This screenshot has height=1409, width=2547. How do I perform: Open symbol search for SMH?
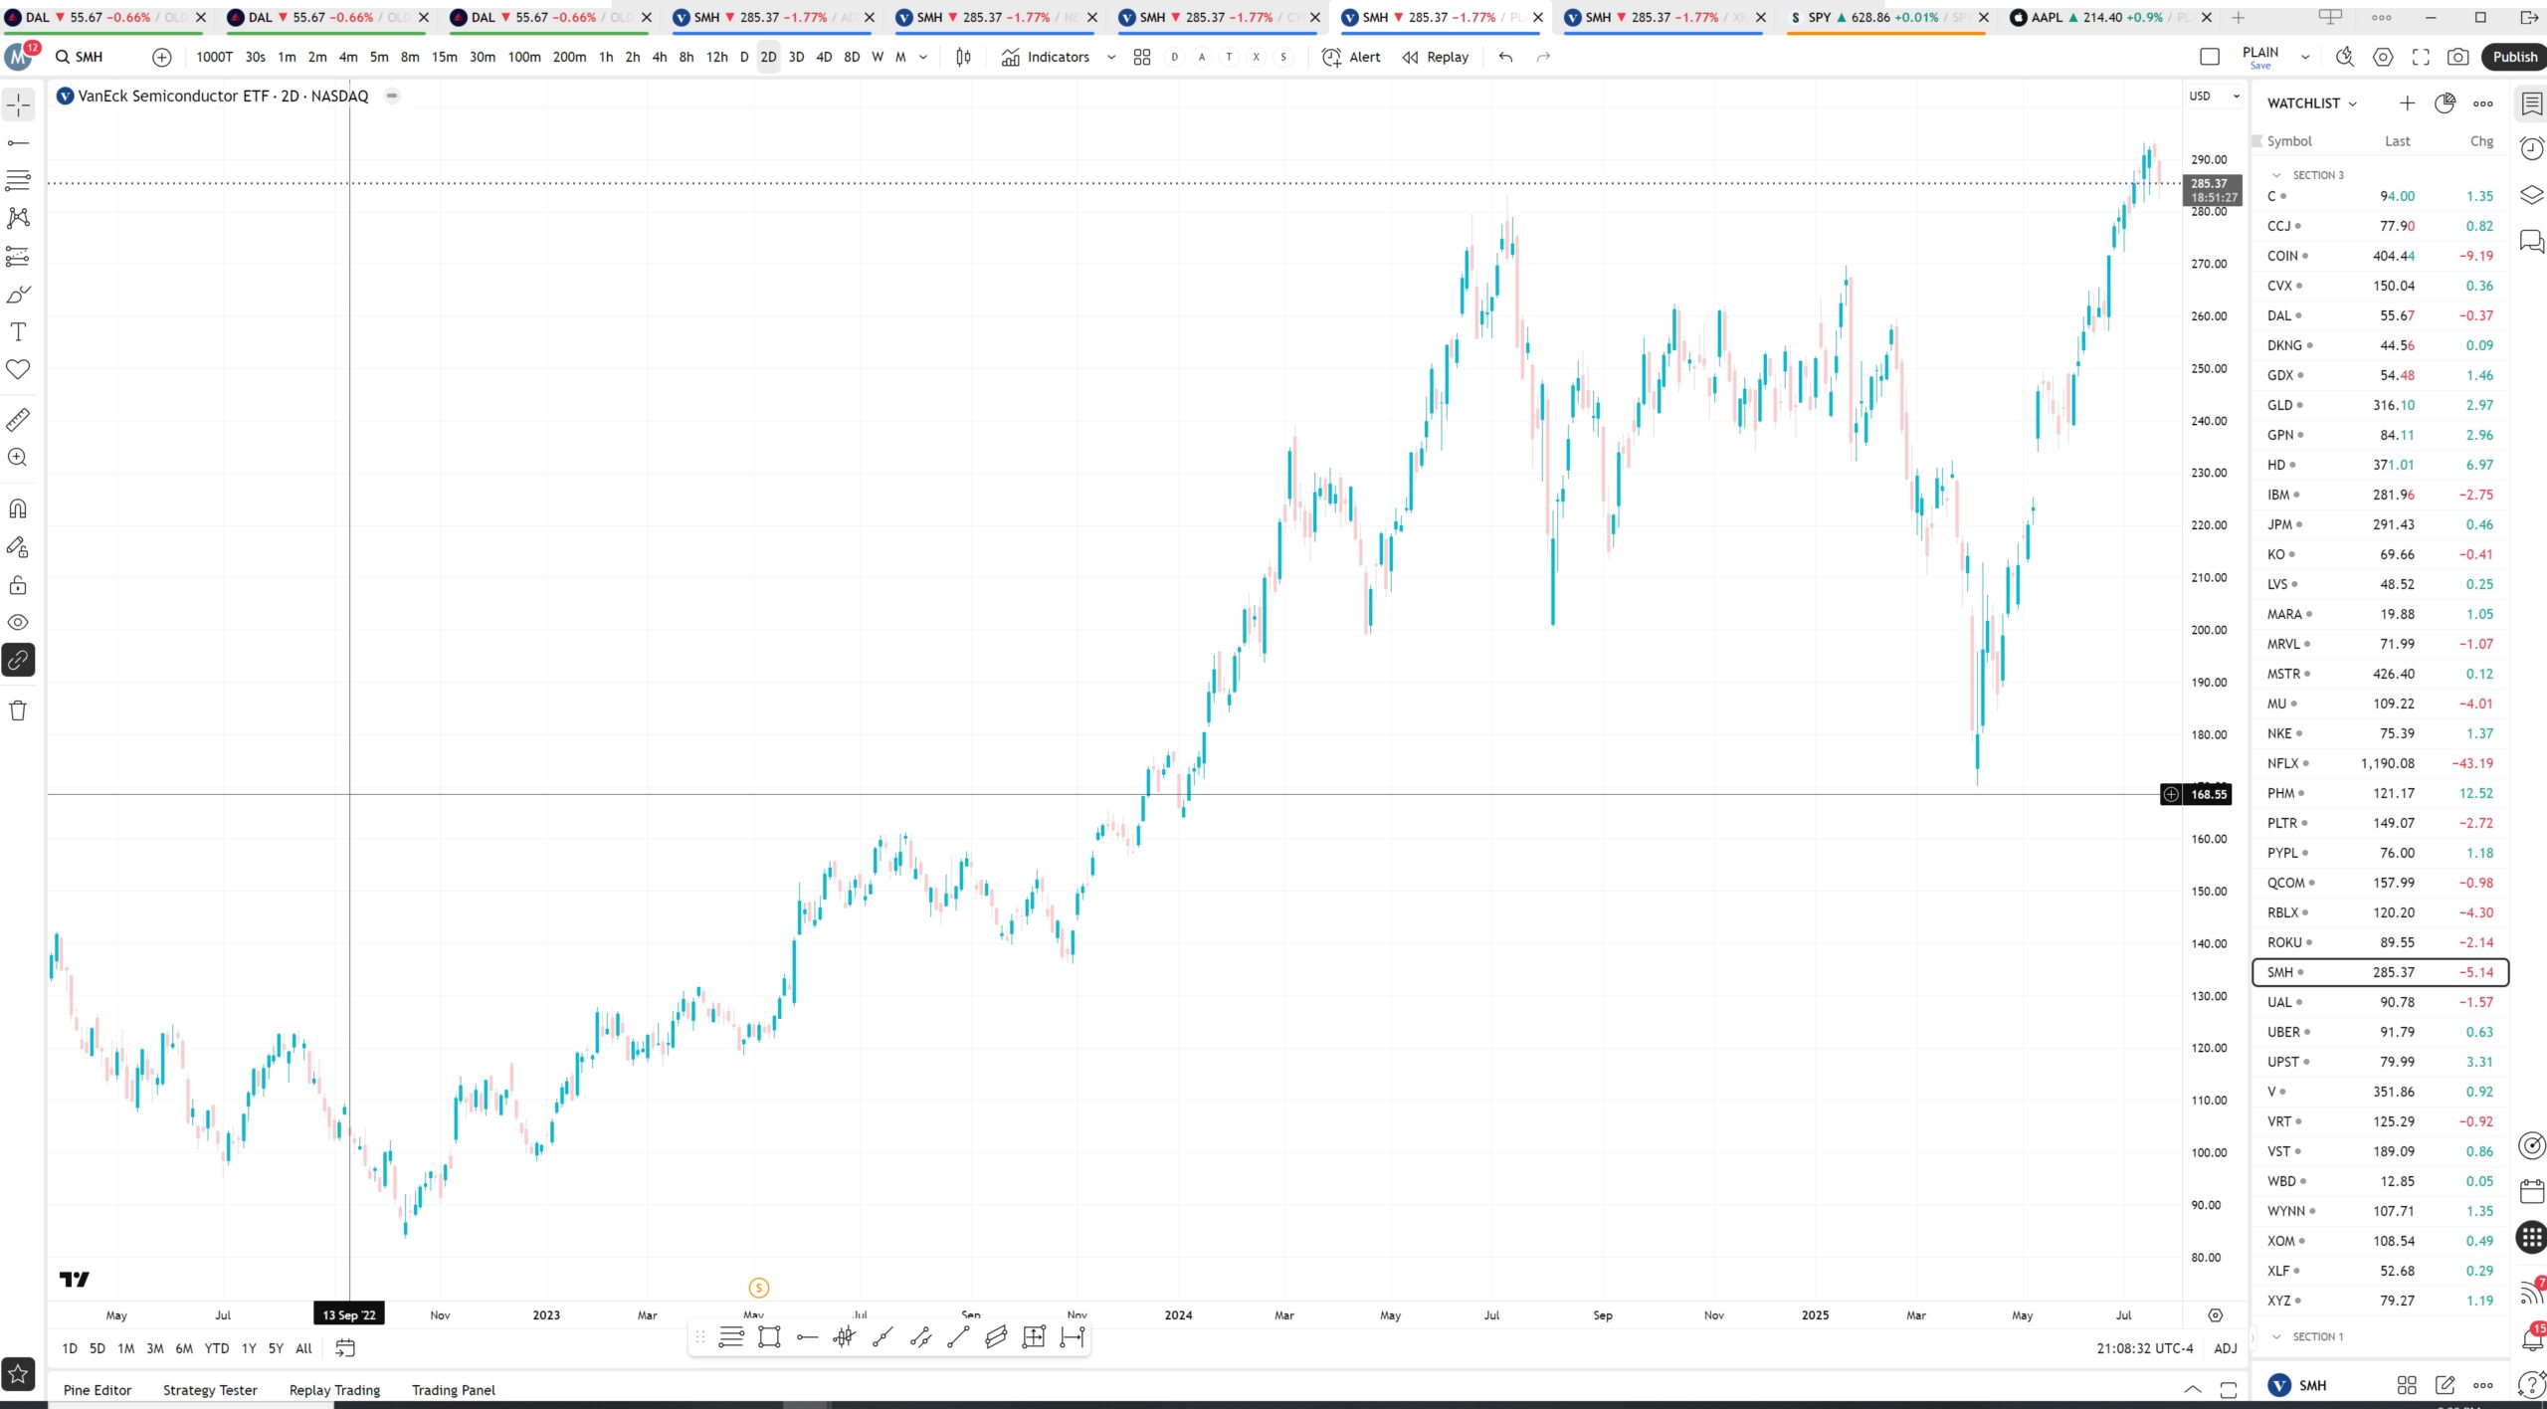coord(80,57)
